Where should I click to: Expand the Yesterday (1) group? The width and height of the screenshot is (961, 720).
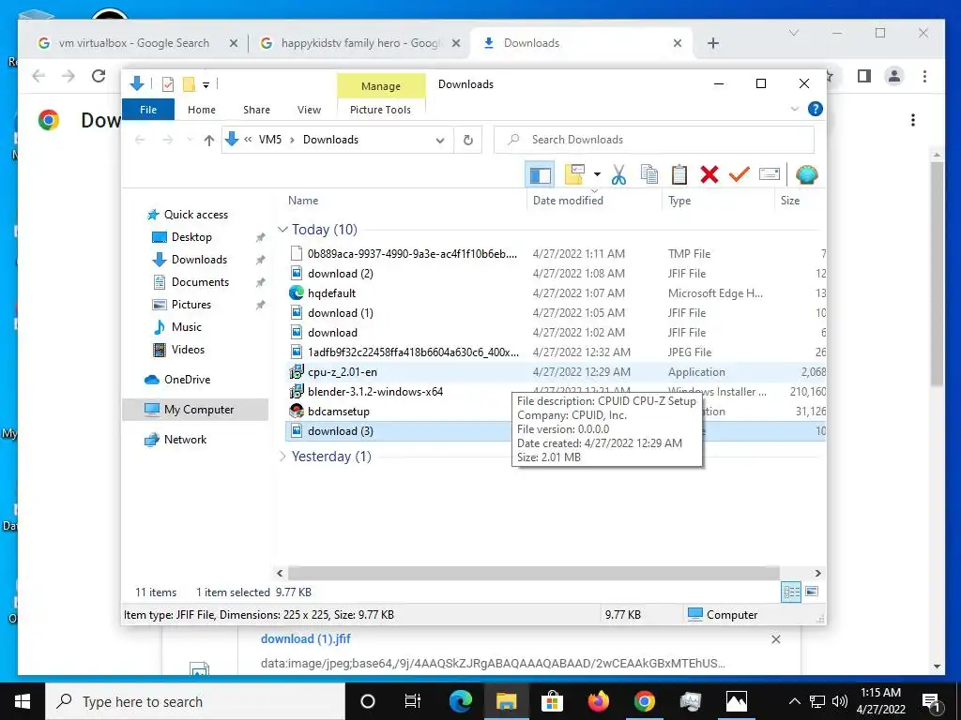[x=282, y=457]
